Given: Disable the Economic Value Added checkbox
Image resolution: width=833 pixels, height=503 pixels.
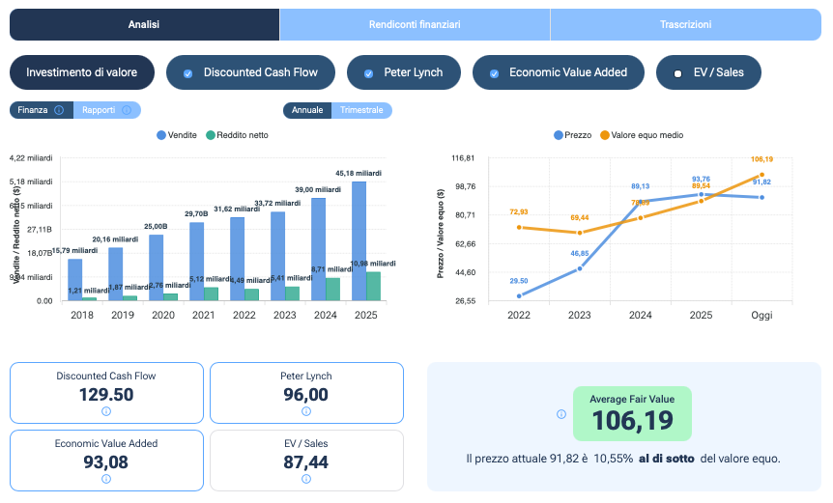Looking at the screenshot, I should tap(494, 72).
